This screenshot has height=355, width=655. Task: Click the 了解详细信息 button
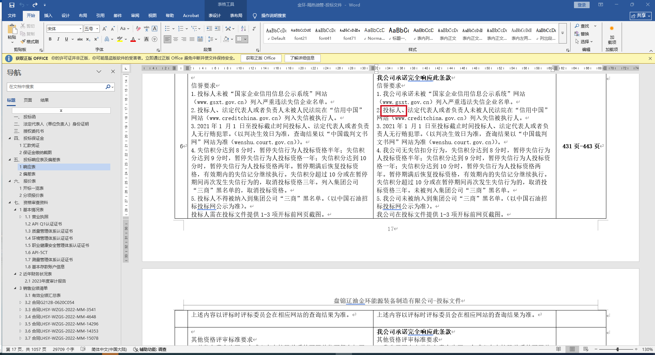302,58
